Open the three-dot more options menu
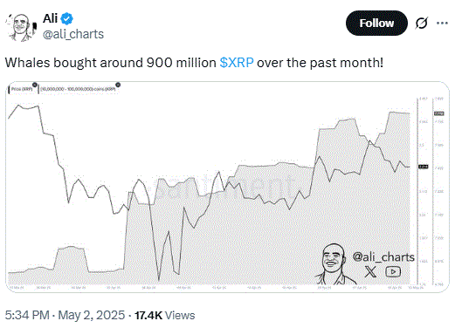The height and width of the screenshot is (328, 462). pyautogui.click(x=442, y=23)
